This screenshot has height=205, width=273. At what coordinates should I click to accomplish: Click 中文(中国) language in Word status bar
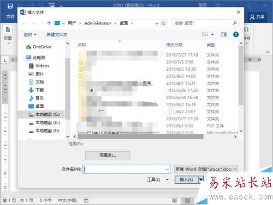click(68, 200)
